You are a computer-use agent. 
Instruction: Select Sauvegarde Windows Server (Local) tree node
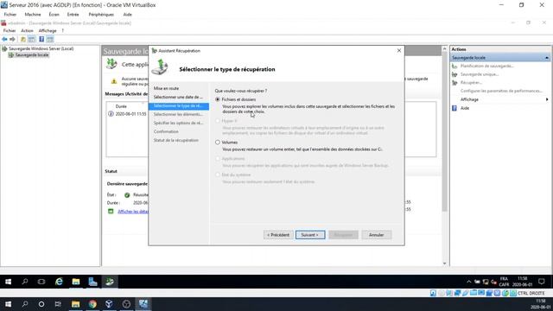point(41,48)
